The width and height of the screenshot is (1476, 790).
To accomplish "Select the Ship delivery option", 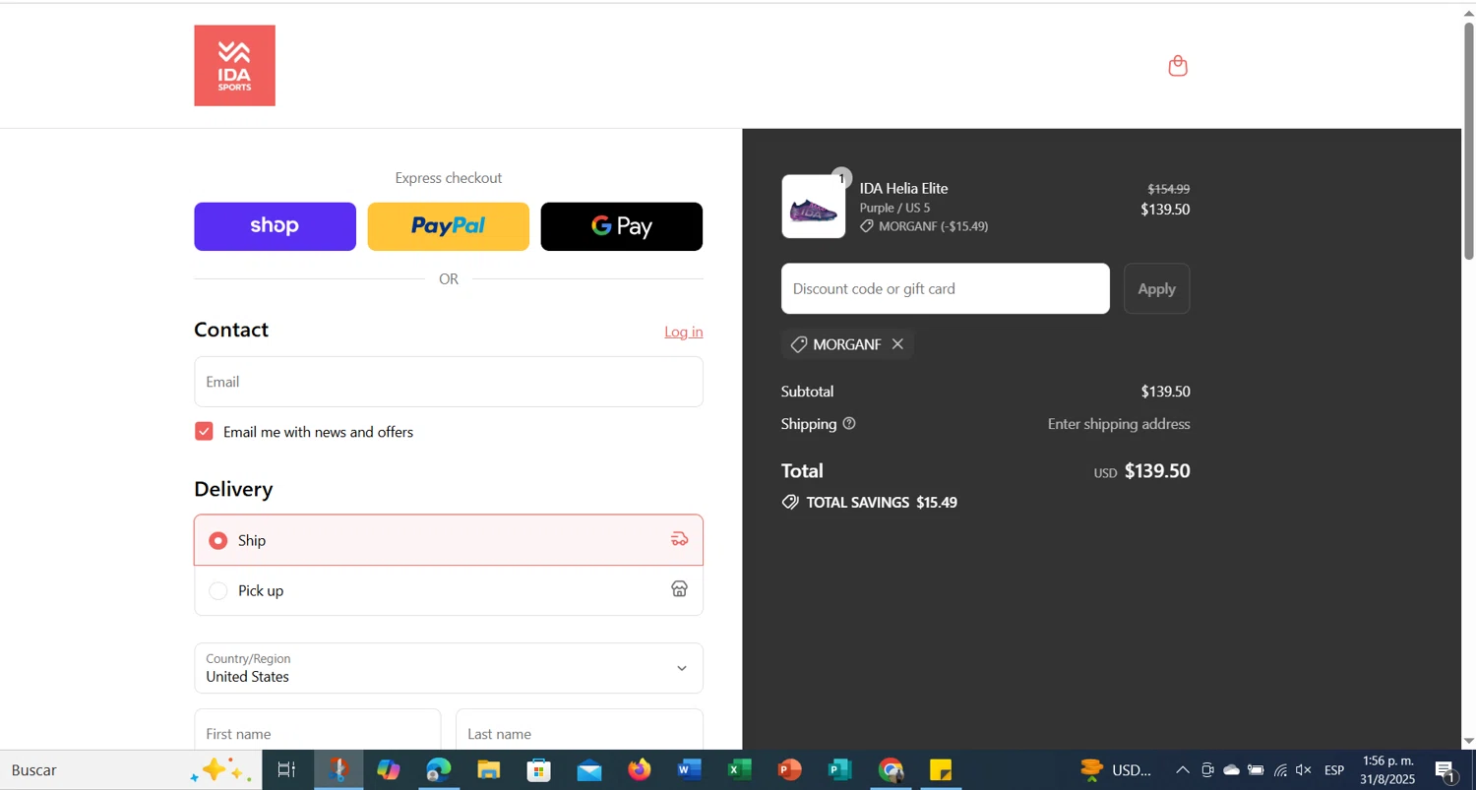I will [448, 540].
